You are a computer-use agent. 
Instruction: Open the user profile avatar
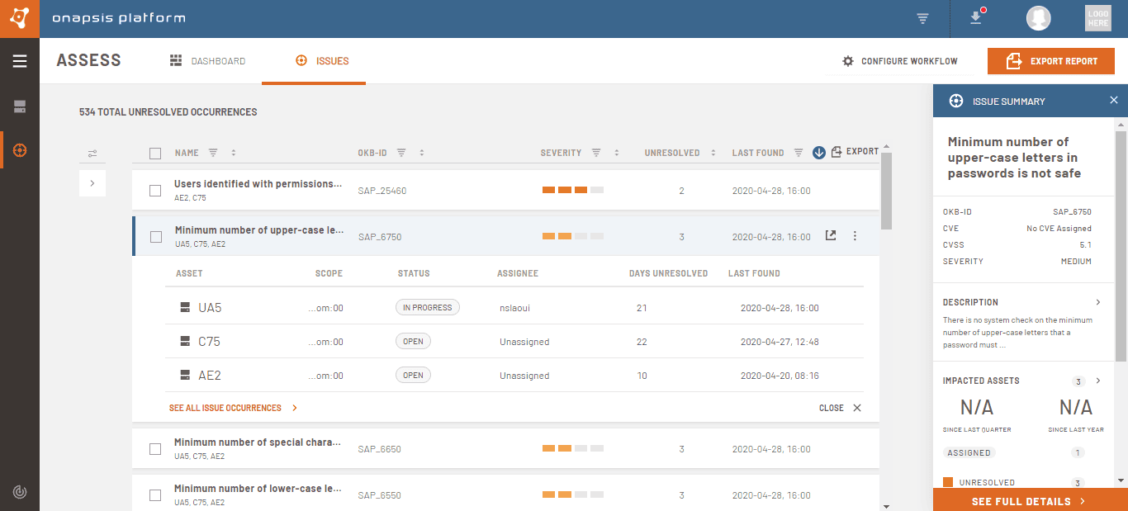1038,18
